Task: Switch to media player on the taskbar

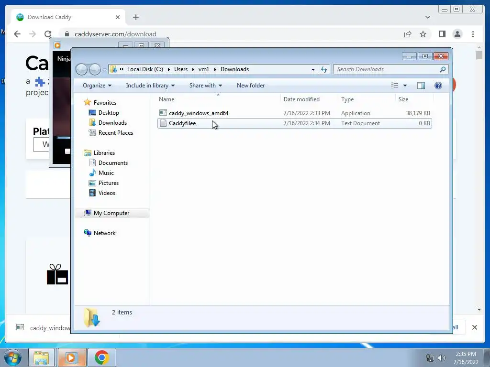Action: click(72, 357)
